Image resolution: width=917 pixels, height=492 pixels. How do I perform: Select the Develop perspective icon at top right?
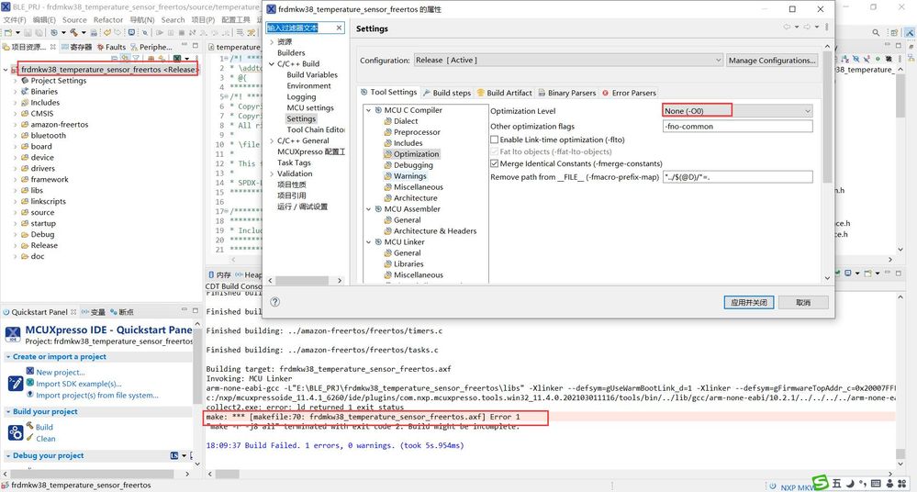click(911, 33)
